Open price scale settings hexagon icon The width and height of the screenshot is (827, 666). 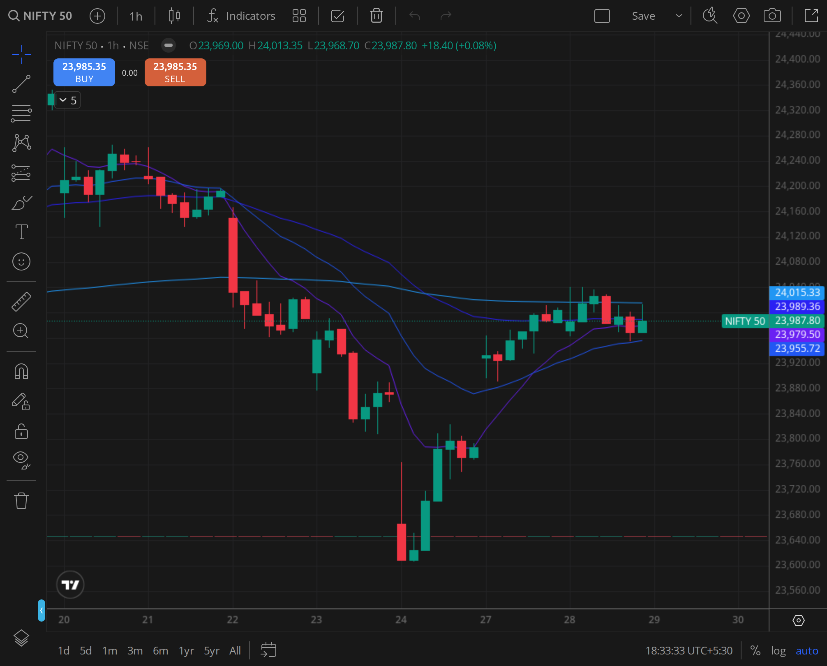[798, 620]
